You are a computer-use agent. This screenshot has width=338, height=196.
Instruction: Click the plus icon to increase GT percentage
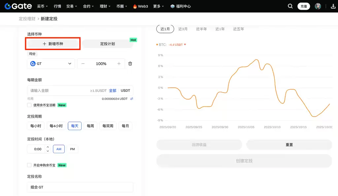(119, 64)
